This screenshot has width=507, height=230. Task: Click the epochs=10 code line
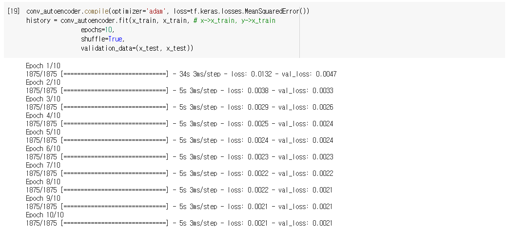(x=97, y=30)
